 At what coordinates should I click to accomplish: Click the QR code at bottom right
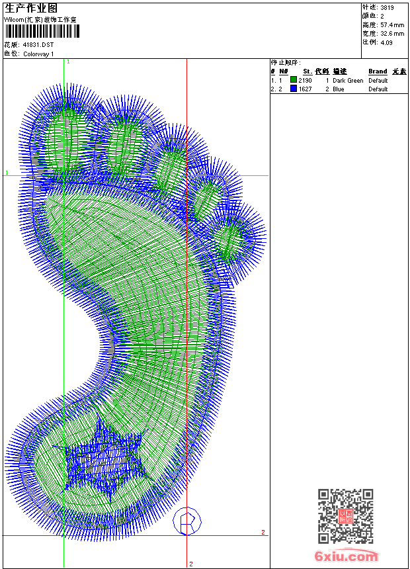point(345,516)
